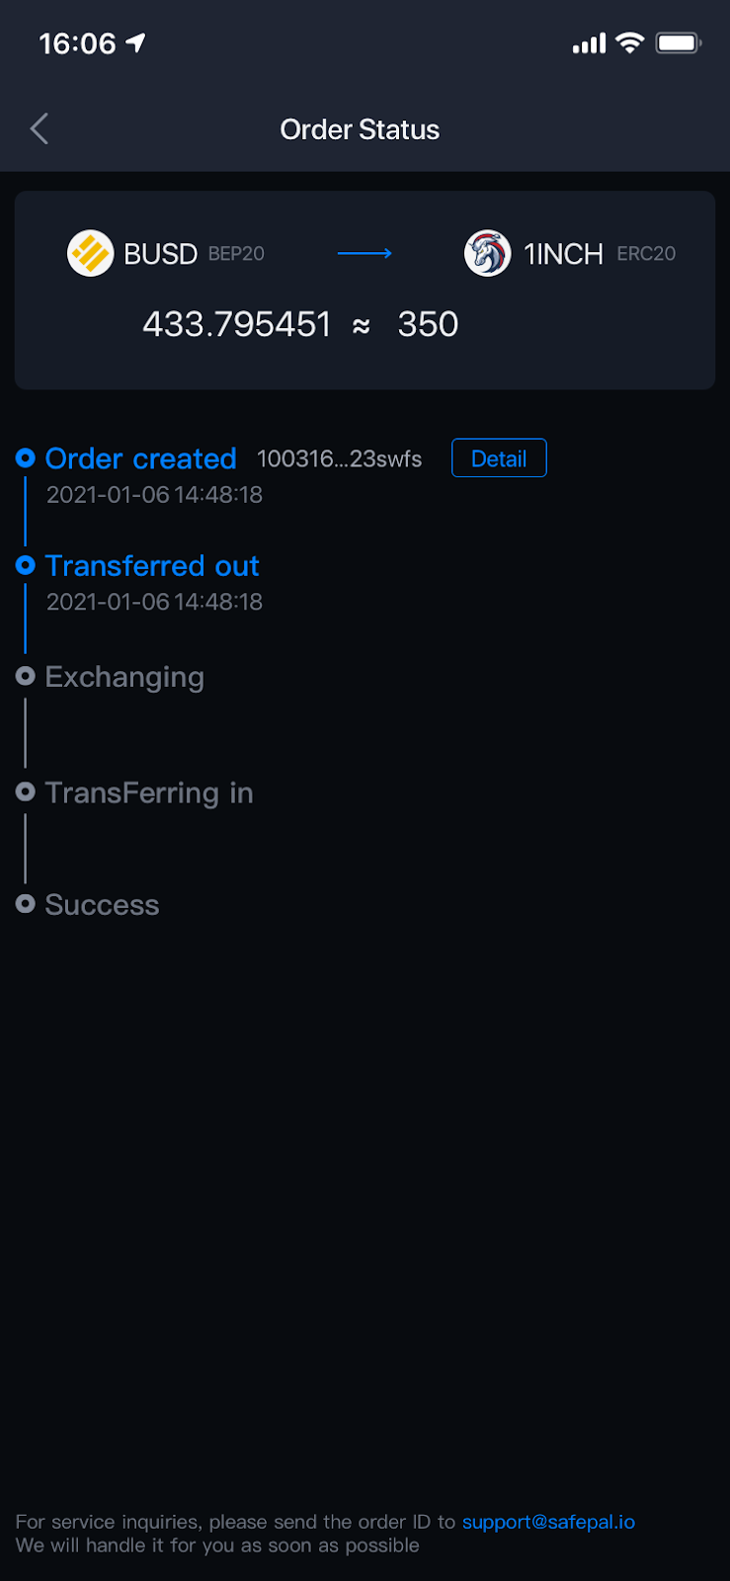This screenshot has width=730, height=1581.
Task: Tap the 350 1INCH received amount
Action: 428,324
